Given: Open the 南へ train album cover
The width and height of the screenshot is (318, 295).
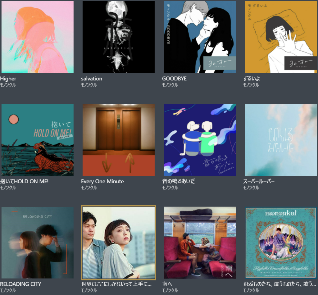Looking at the screenshot, I should 200,243.
